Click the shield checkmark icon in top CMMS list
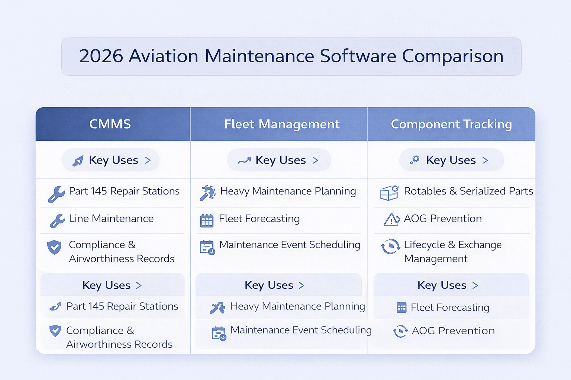571x380 pixels. pyautogui.click(x=54, y=247)
